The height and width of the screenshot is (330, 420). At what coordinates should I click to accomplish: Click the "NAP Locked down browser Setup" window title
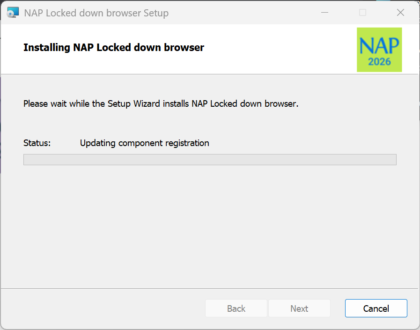click(x=96, y=13)
